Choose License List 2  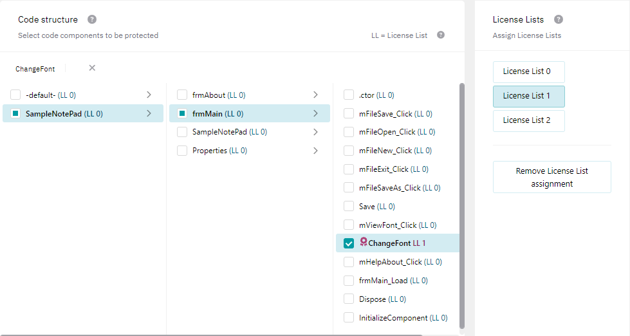click(x=528, y=120)
